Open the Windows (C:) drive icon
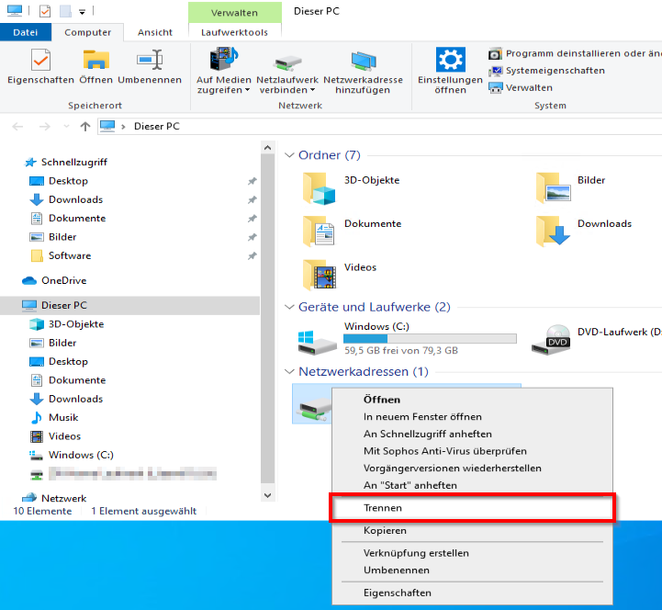Image resolution: width=662 pixels, height=610 pixels. click(x=318, y=340)
